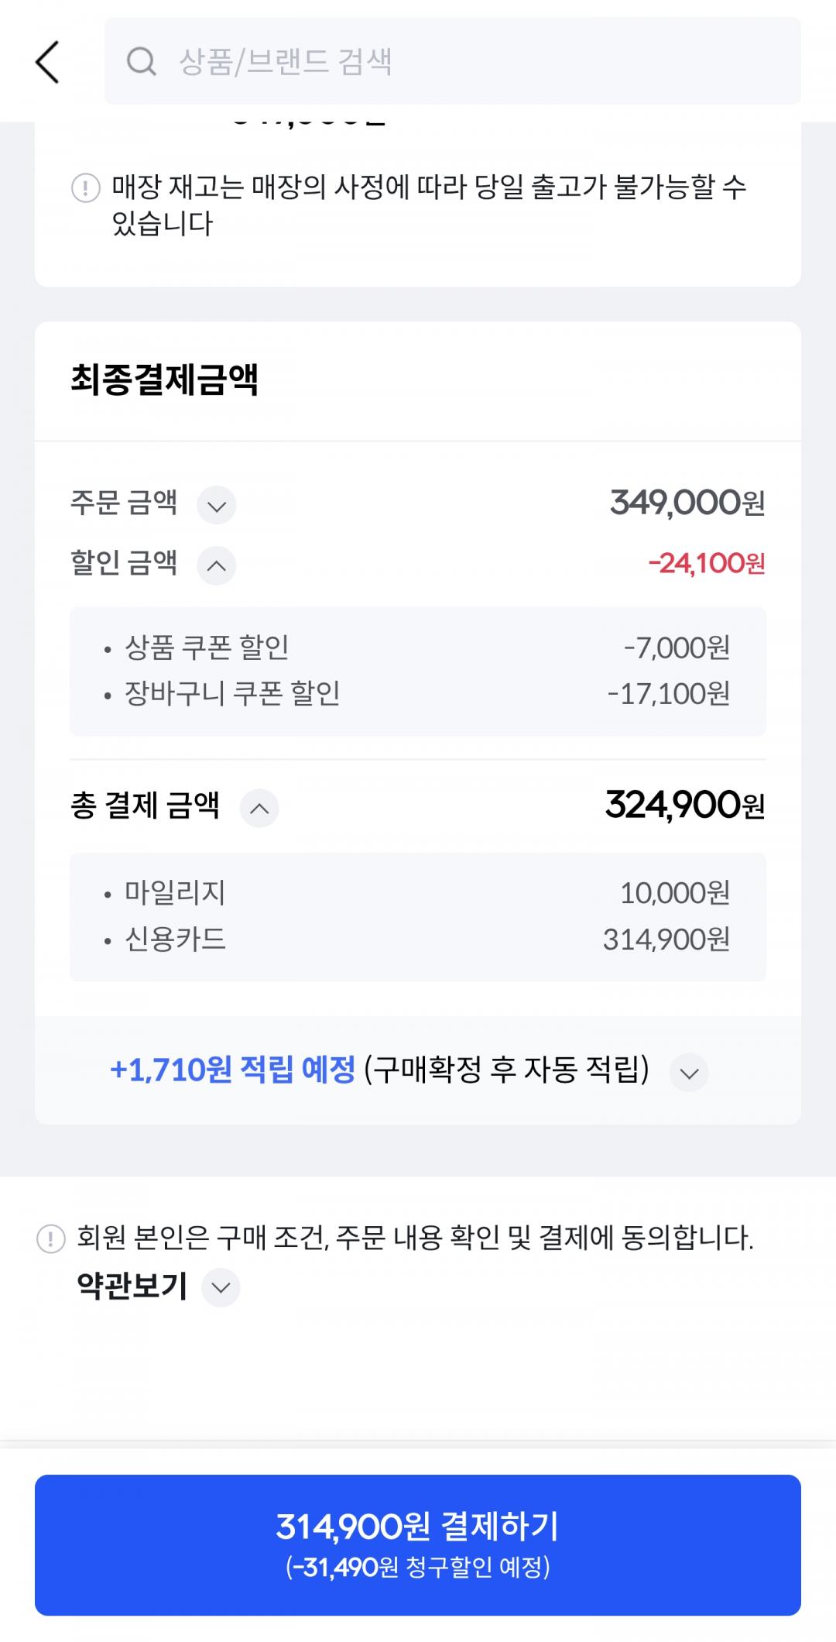836x1642 pixels.
Task: Expand the 적립 예정 details arrow
Action: pyautogui.click(x=689, y=1073)
